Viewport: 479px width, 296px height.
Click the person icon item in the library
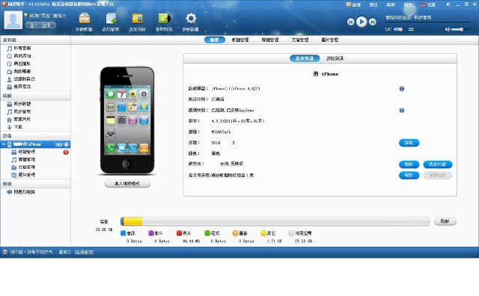pyautogui.click(x=21, y=78)
